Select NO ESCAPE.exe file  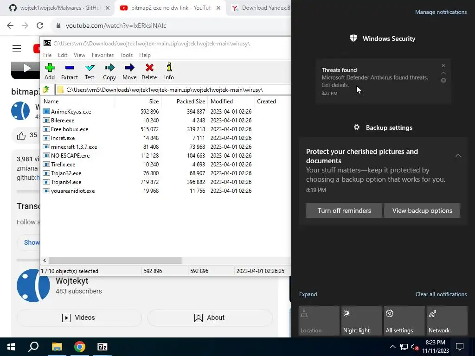click(x=70, y=156)
